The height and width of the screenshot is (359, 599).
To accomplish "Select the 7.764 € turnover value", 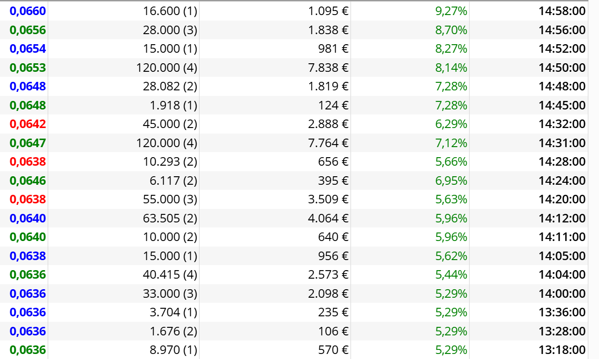I will (x=328, y=143).
